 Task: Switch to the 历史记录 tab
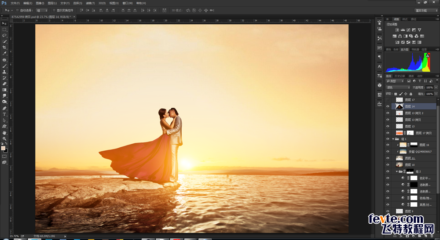click(400, 76)
